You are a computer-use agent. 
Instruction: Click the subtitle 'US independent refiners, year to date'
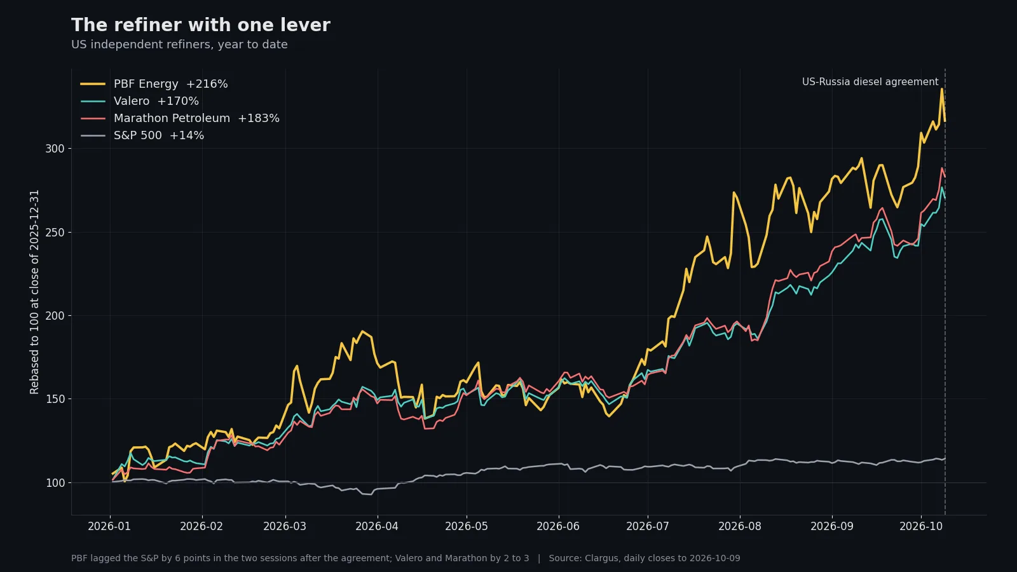(x=179, y=44)
